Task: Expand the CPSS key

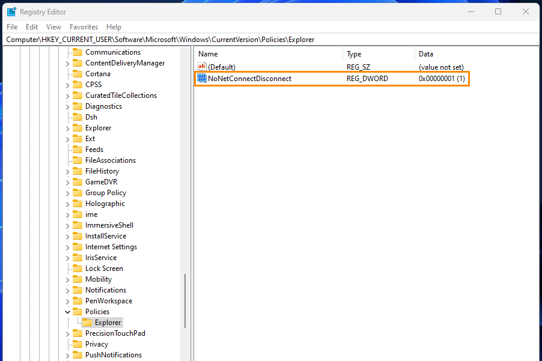Action: 68,85
